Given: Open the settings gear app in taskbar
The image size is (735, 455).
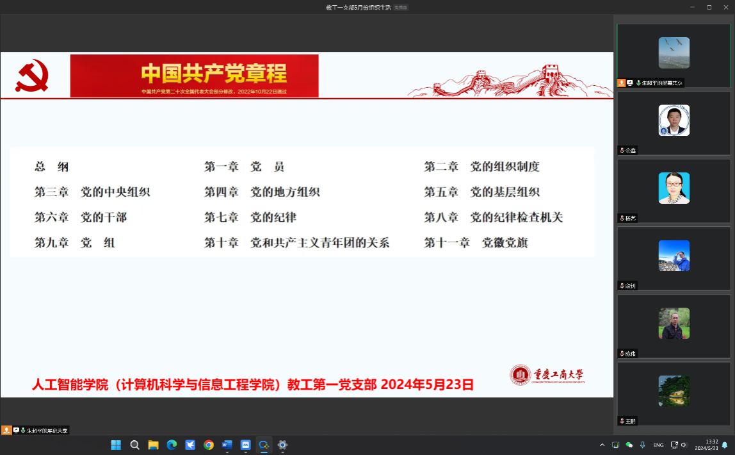Looking at the screenshot, I should (x=282, y=445).
